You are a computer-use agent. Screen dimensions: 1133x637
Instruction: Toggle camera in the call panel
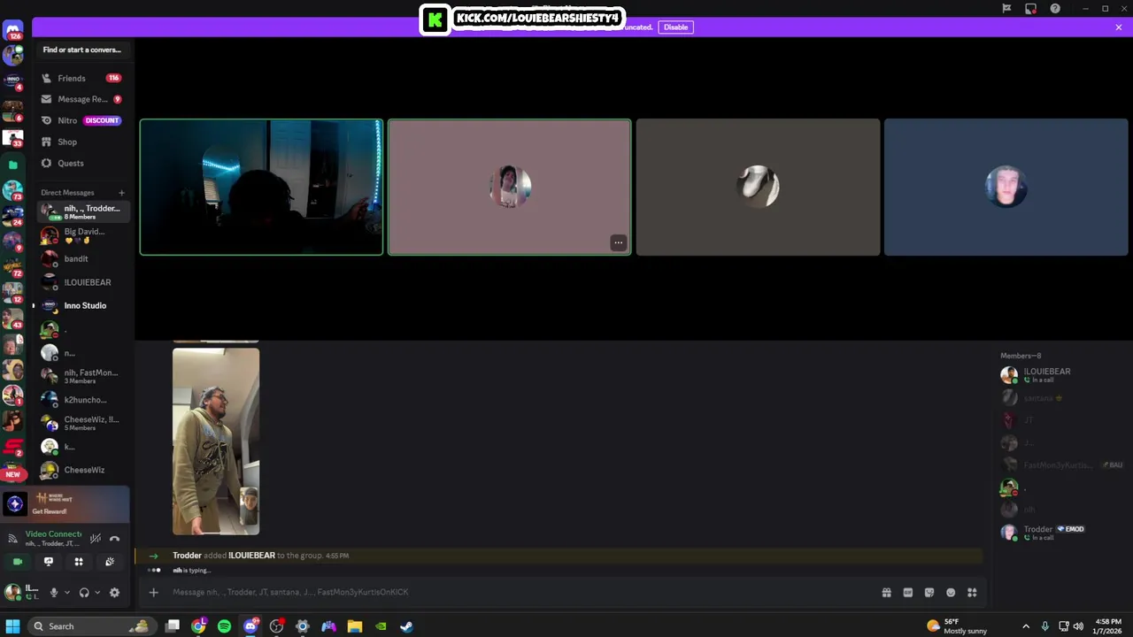18,562
